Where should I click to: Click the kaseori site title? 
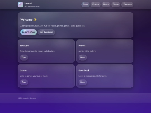(x=28, y=3)
